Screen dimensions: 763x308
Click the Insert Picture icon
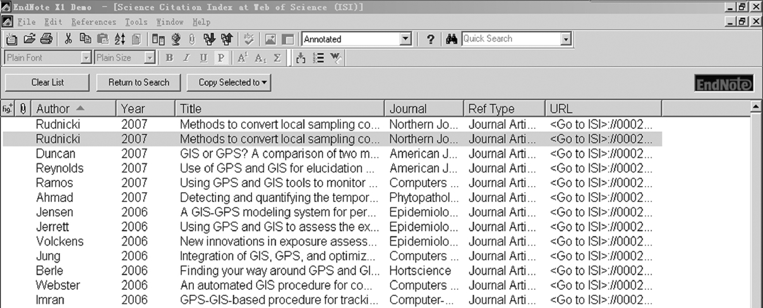[x=271, y=39]
